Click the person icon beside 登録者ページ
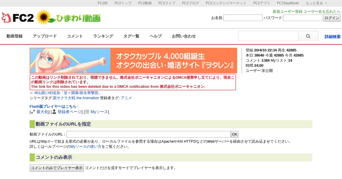Image resolution: width=342 pixels, height=179 pixels. [x=54, y=112]
